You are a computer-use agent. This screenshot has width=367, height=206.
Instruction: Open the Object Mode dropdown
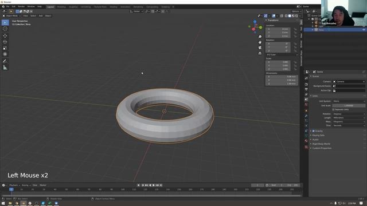point(11,15)
